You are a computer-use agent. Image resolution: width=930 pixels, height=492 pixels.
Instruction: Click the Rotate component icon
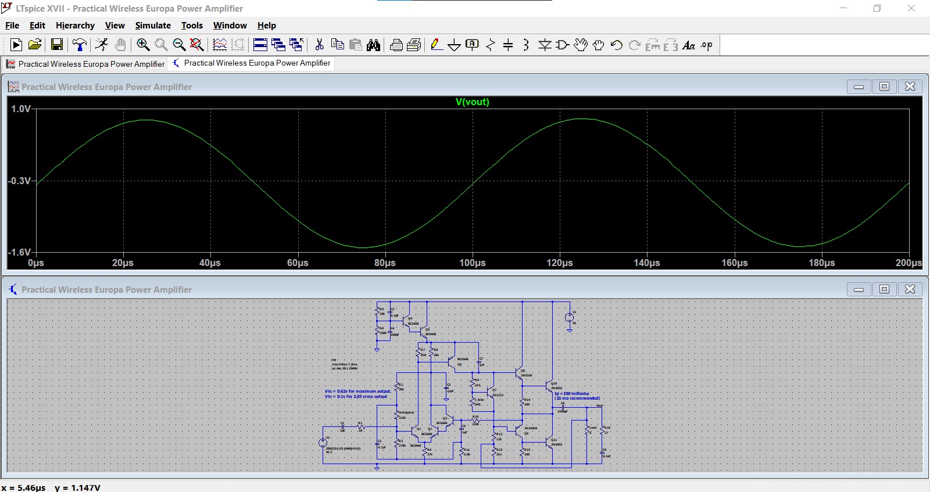pos(653,45)
